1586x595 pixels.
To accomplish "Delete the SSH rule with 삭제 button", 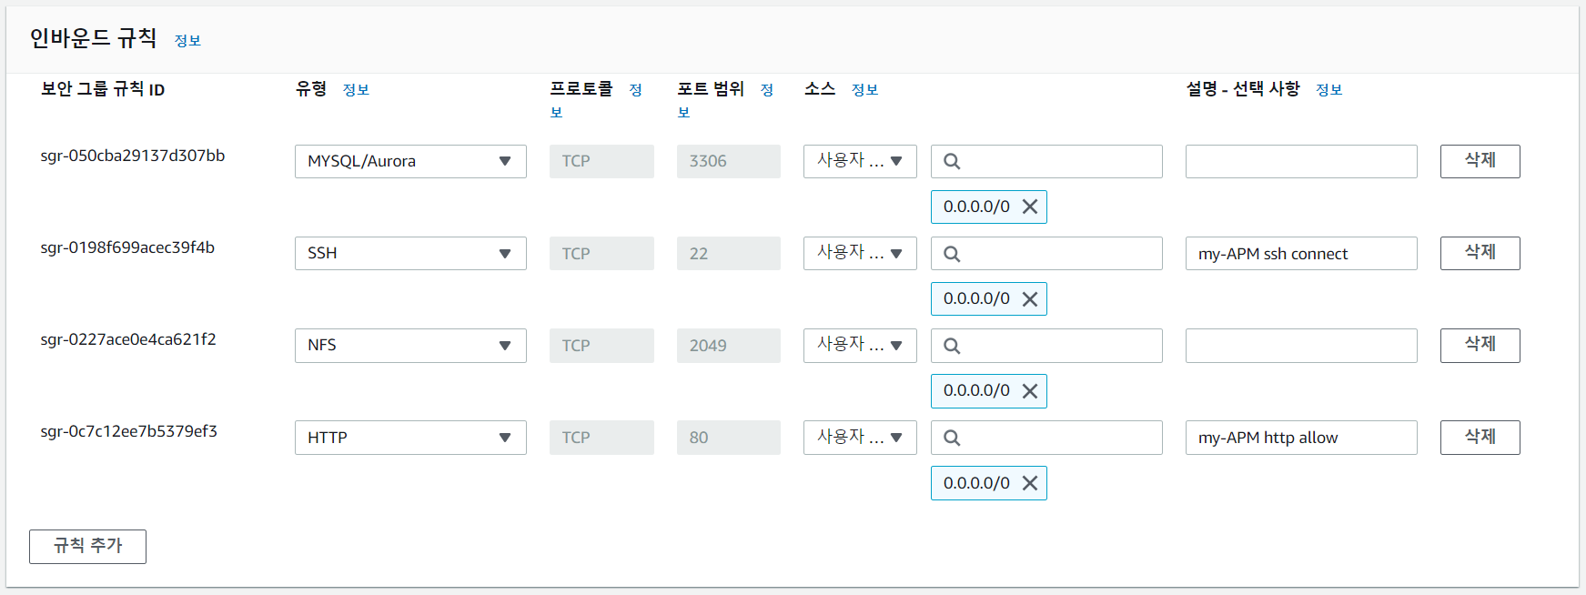I will tap(1480, 253).
